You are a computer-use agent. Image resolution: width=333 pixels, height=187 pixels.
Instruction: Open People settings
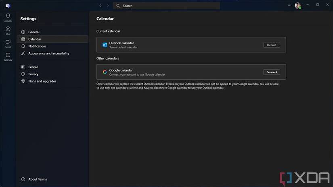click(52, 67)
